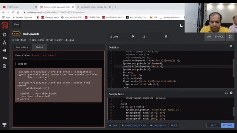The height and width of the screenshot is (133, 237).
Task: Go forward with the browser forward arrow
Action: click(8, 12)
